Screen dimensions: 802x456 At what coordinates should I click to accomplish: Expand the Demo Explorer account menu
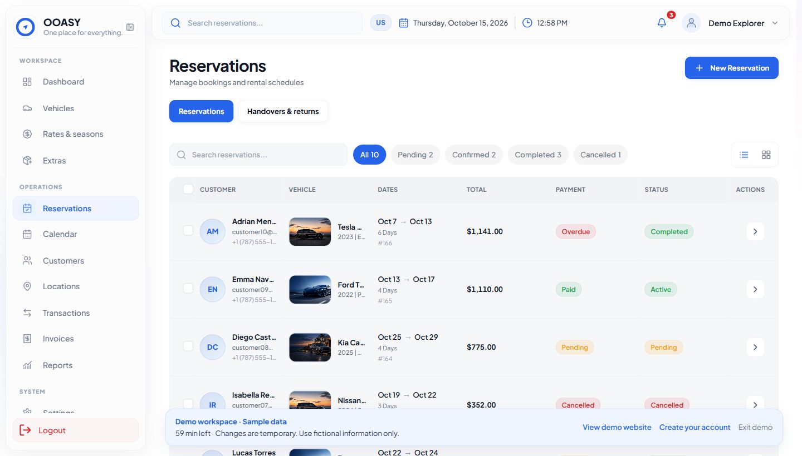tap(775, 23)
